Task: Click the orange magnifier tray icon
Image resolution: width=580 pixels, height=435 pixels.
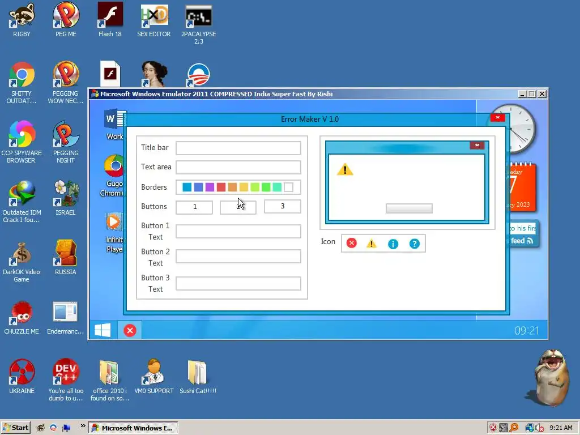Action: [x=514, y=428]
